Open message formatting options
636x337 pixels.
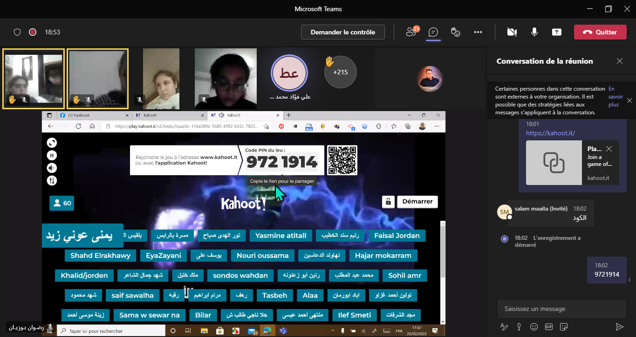click(x=504, y=327)
